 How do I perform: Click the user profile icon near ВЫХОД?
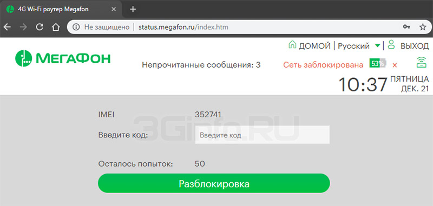pos(391,44)
